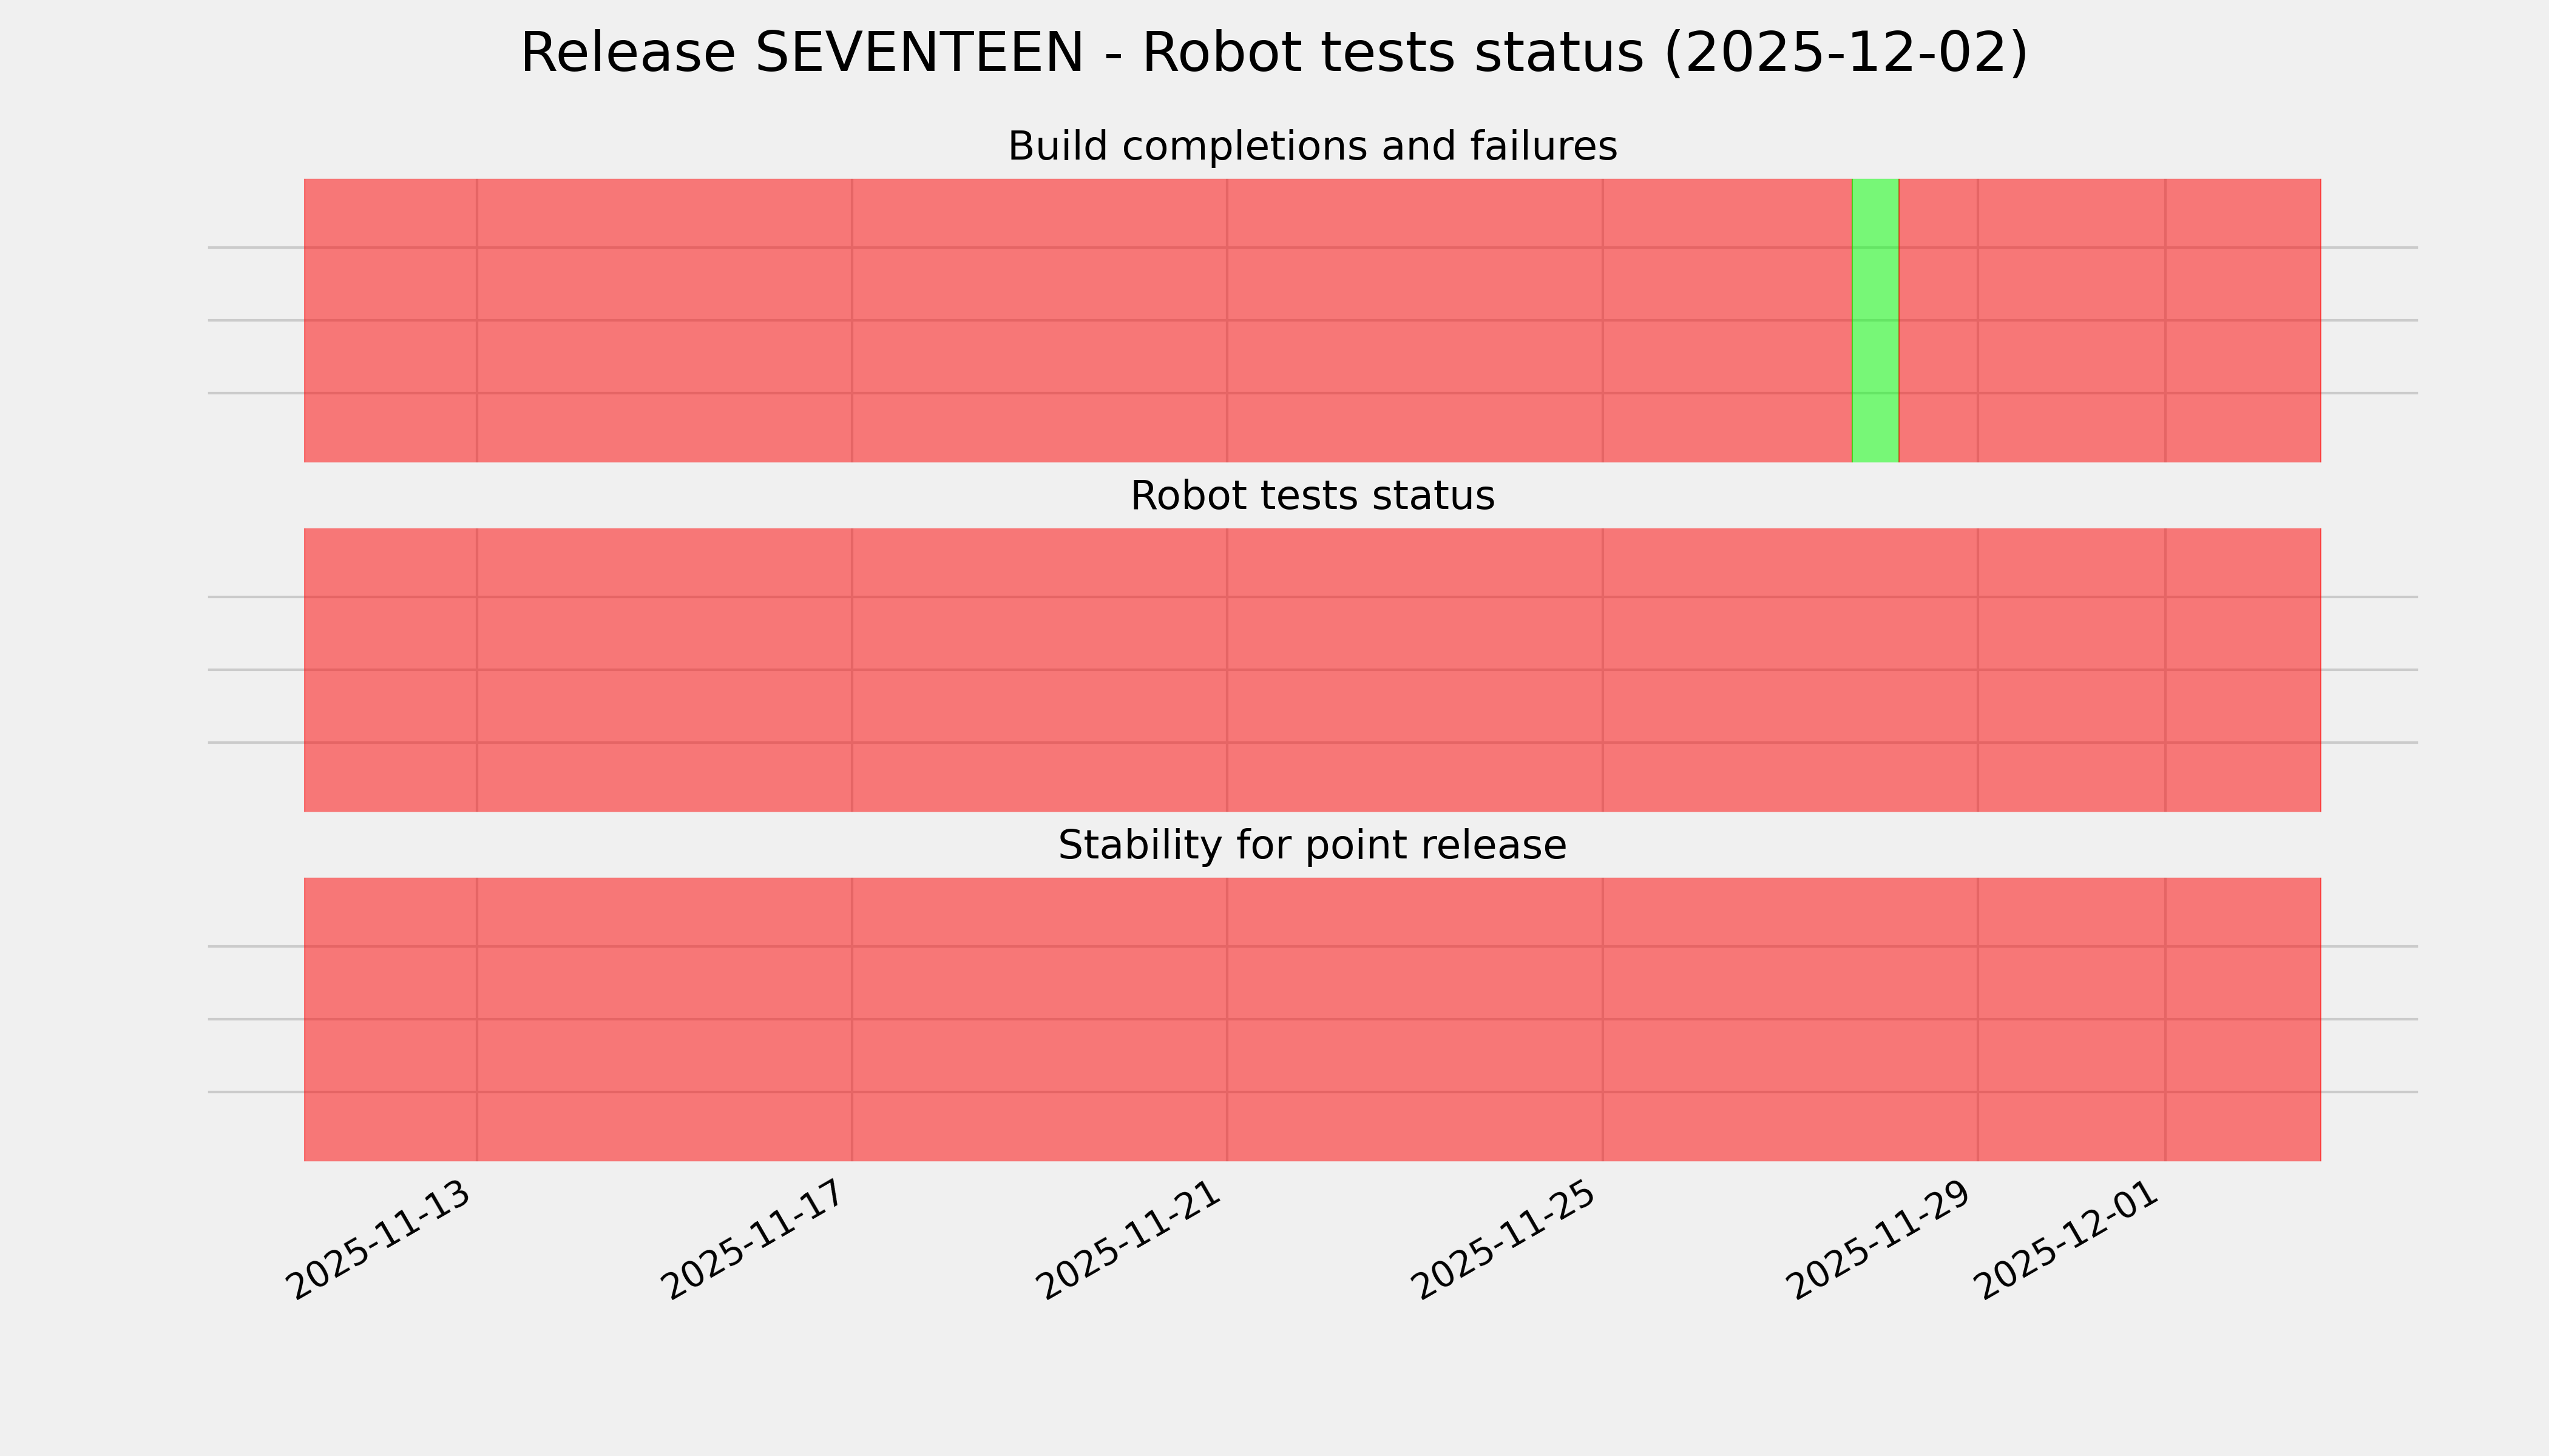Image resolution: width=2549 pixels, height=1456 pixels.
Task: Select the "Build completions and failures" subplot title
Action: click(1312, 146)
